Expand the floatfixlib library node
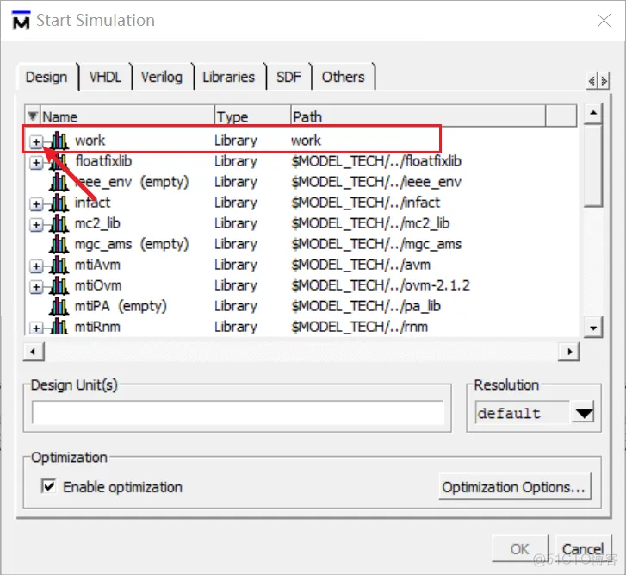The image size is (626, 575). coord(36,163)
